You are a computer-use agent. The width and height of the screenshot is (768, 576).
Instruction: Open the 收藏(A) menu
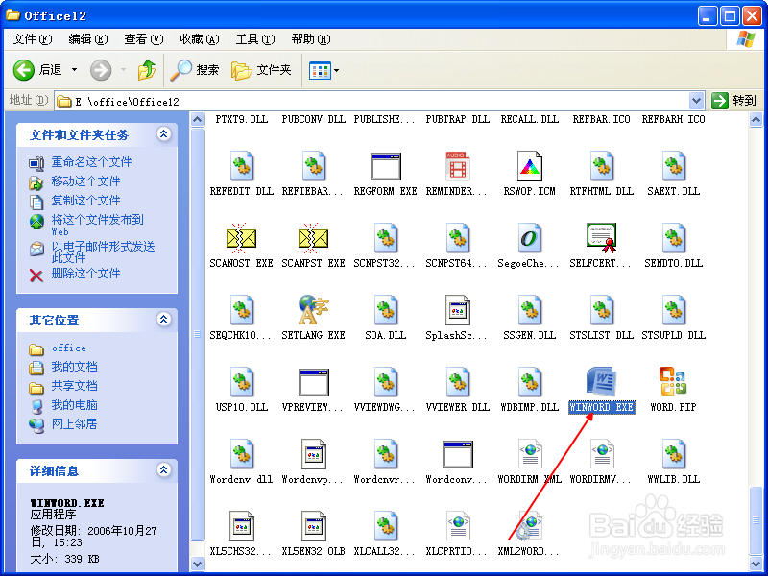point(200,39)
